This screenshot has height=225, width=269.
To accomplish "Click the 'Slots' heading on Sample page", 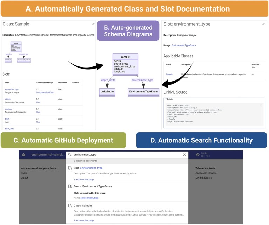I will [6, 74].
